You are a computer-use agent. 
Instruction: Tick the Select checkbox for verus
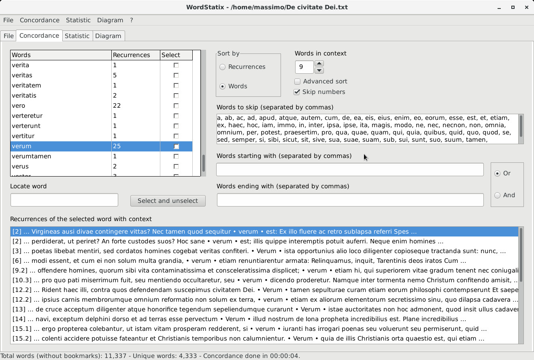click(176, 166)
